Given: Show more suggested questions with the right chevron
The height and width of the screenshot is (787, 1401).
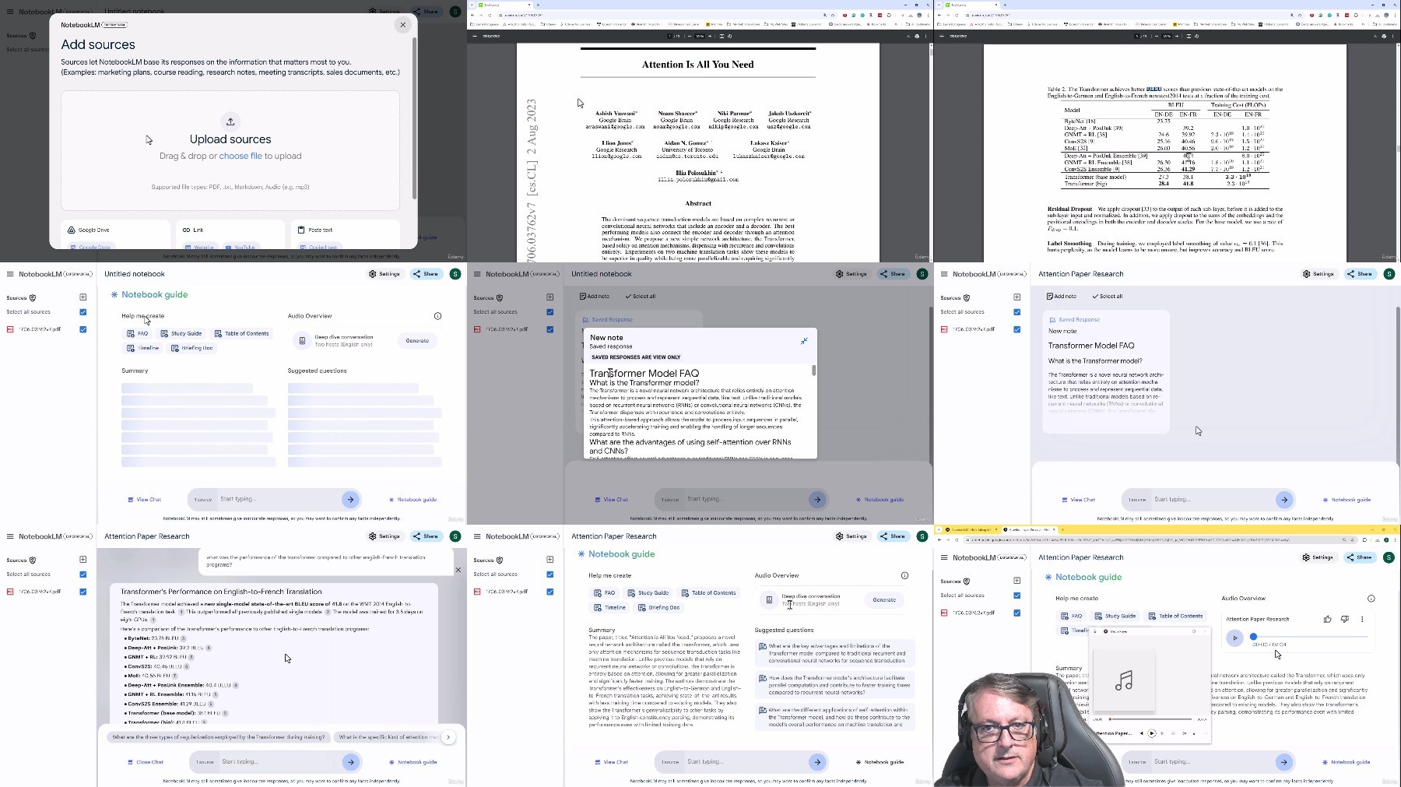Looking at the screenshot, I should (448, 737).
